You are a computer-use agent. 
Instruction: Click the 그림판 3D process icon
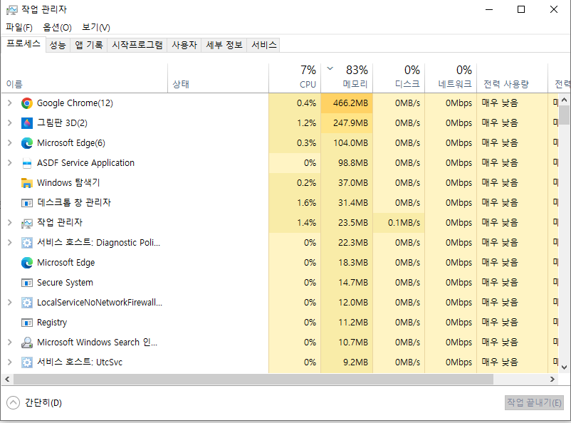[27, 123]
